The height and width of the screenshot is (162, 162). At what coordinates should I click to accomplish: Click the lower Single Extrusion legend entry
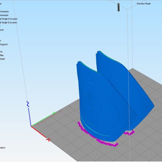pyautogui.click(x=8, y=23)
